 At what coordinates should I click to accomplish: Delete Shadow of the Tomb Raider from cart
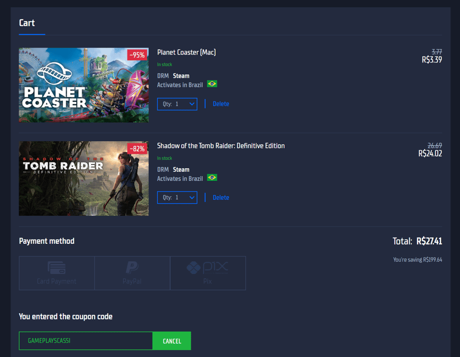click(x=221, y=197)
